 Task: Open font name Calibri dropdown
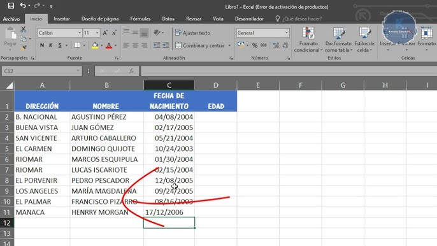(x=80, y=33)
